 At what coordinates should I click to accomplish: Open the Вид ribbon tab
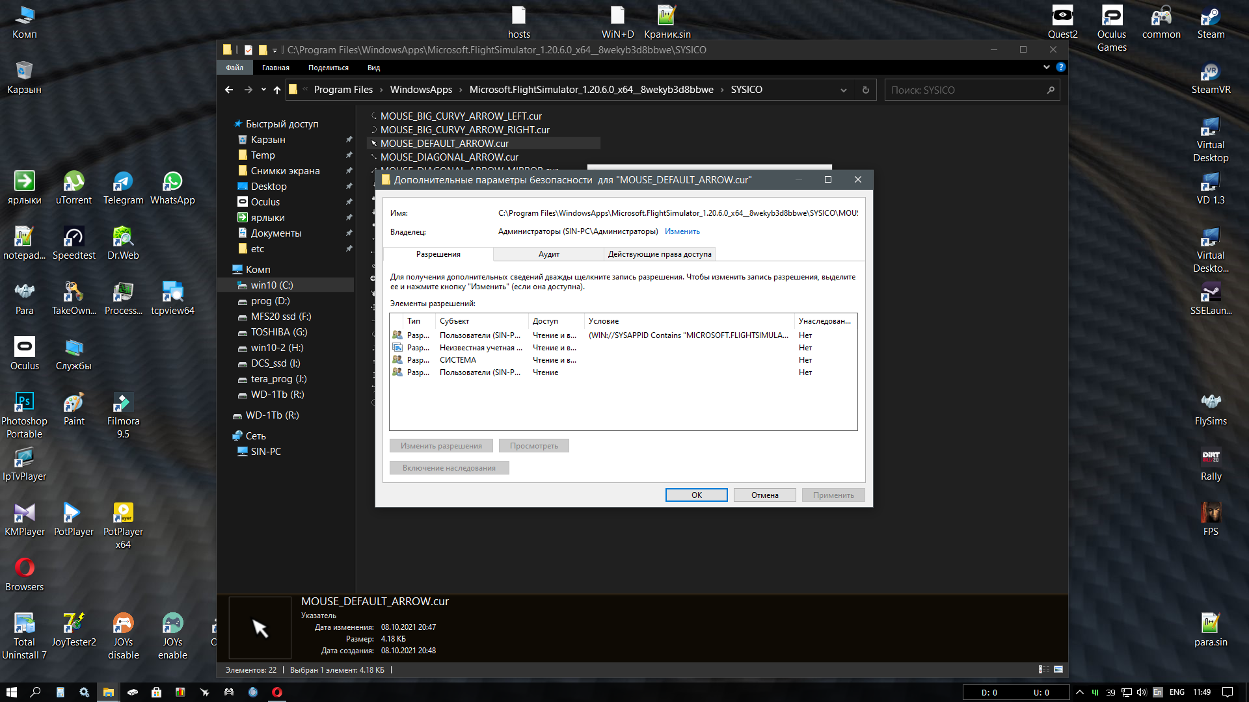(x=373, y=68)
